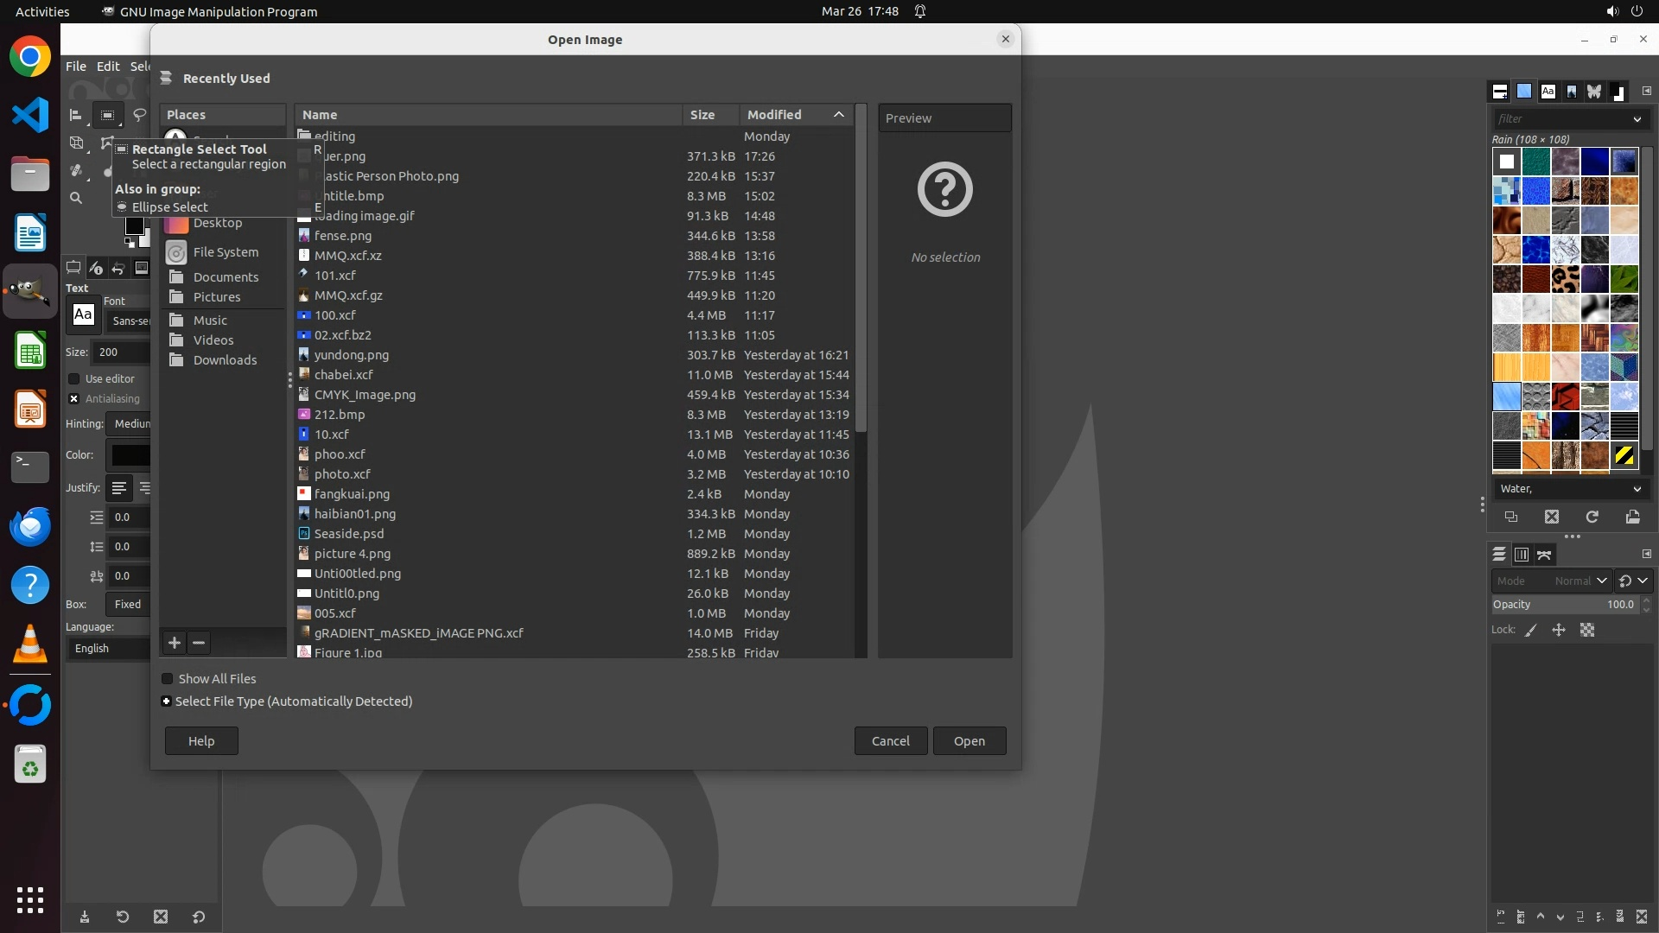
Task: Click the Open button
Action: point(969,741)
